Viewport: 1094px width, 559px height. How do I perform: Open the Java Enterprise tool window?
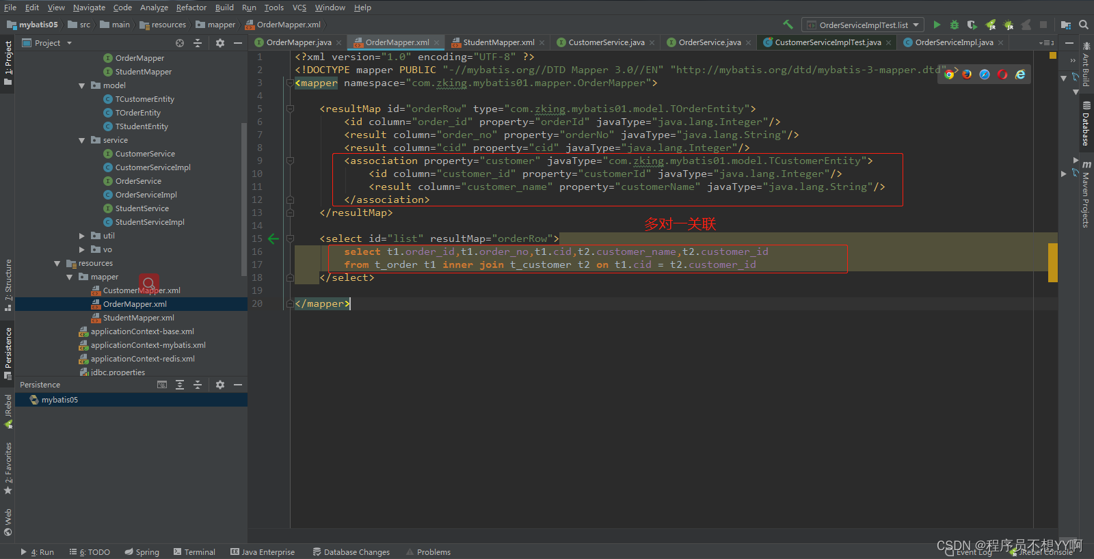click(x=263, y=551)
